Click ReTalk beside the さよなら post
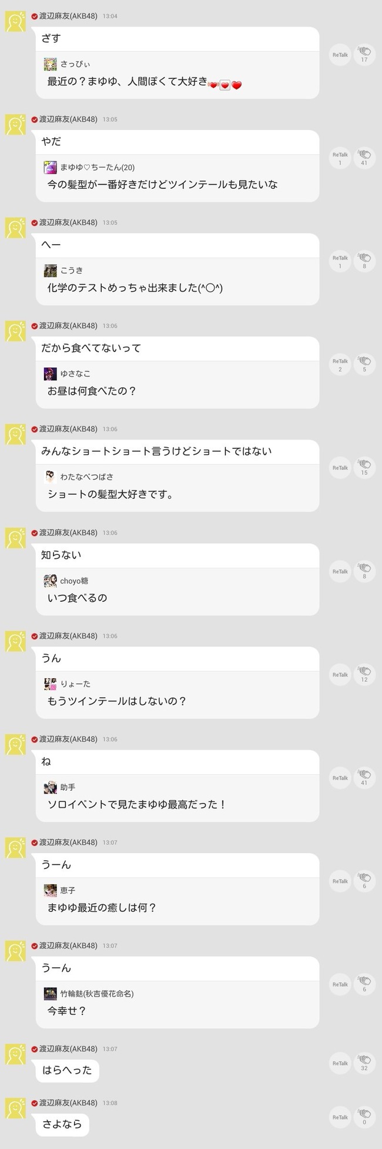 (x=340, y=1117)
